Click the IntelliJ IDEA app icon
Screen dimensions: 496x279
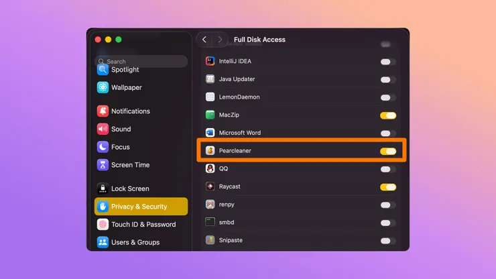[x=210, y=61]
